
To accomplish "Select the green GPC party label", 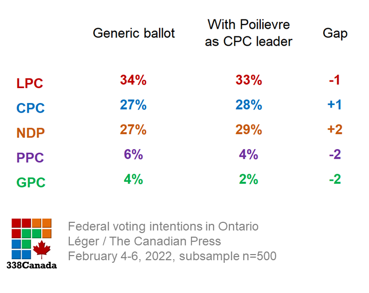I will click(x=31, y=182).
